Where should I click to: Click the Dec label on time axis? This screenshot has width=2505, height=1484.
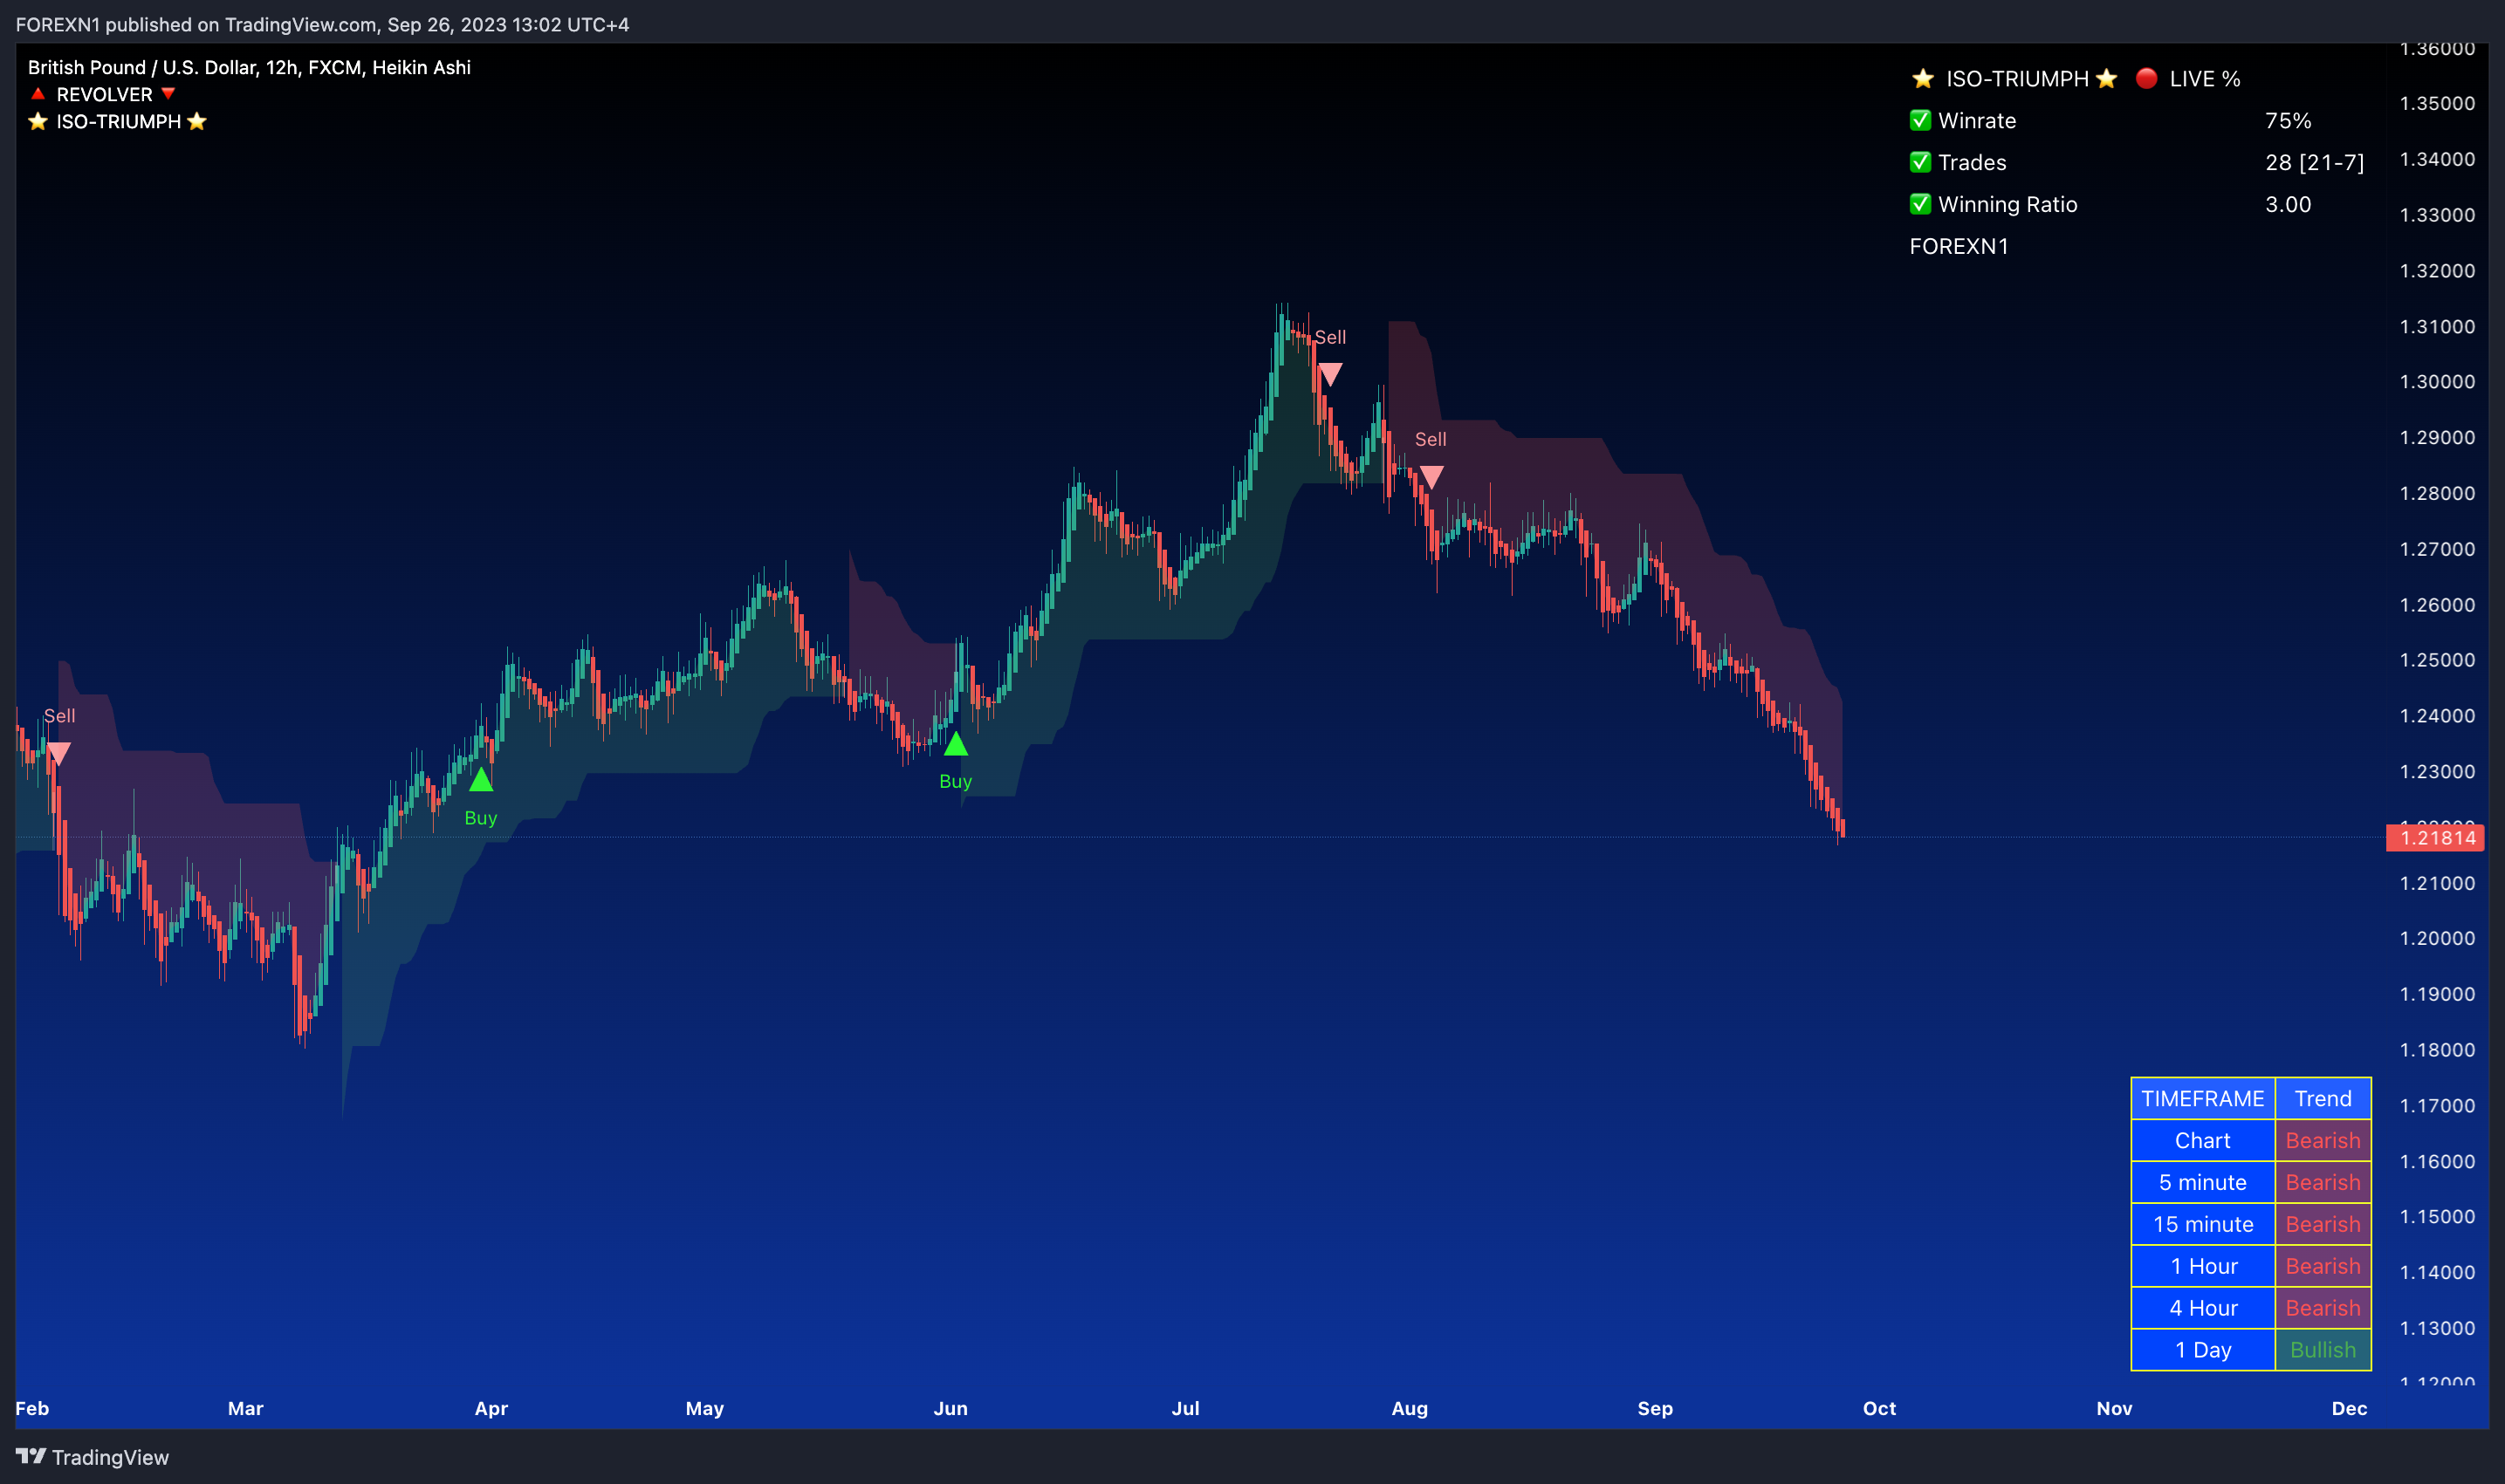point(2349,1408)
